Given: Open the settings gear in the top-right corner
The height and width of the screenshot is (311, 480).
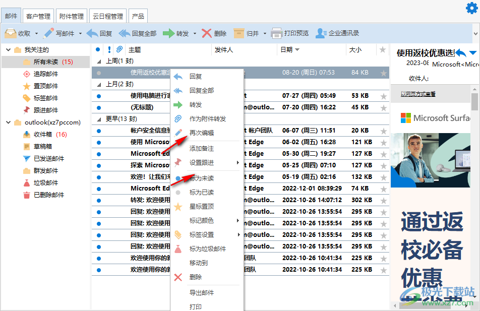Looking at the screenshot, I should (x=472, y=7).
